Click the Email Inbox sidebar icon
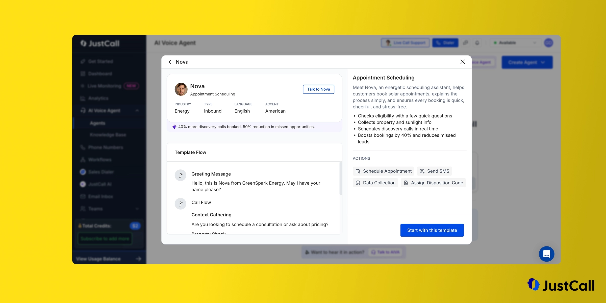This screenshot has width=606, height=303. [83, 196]
